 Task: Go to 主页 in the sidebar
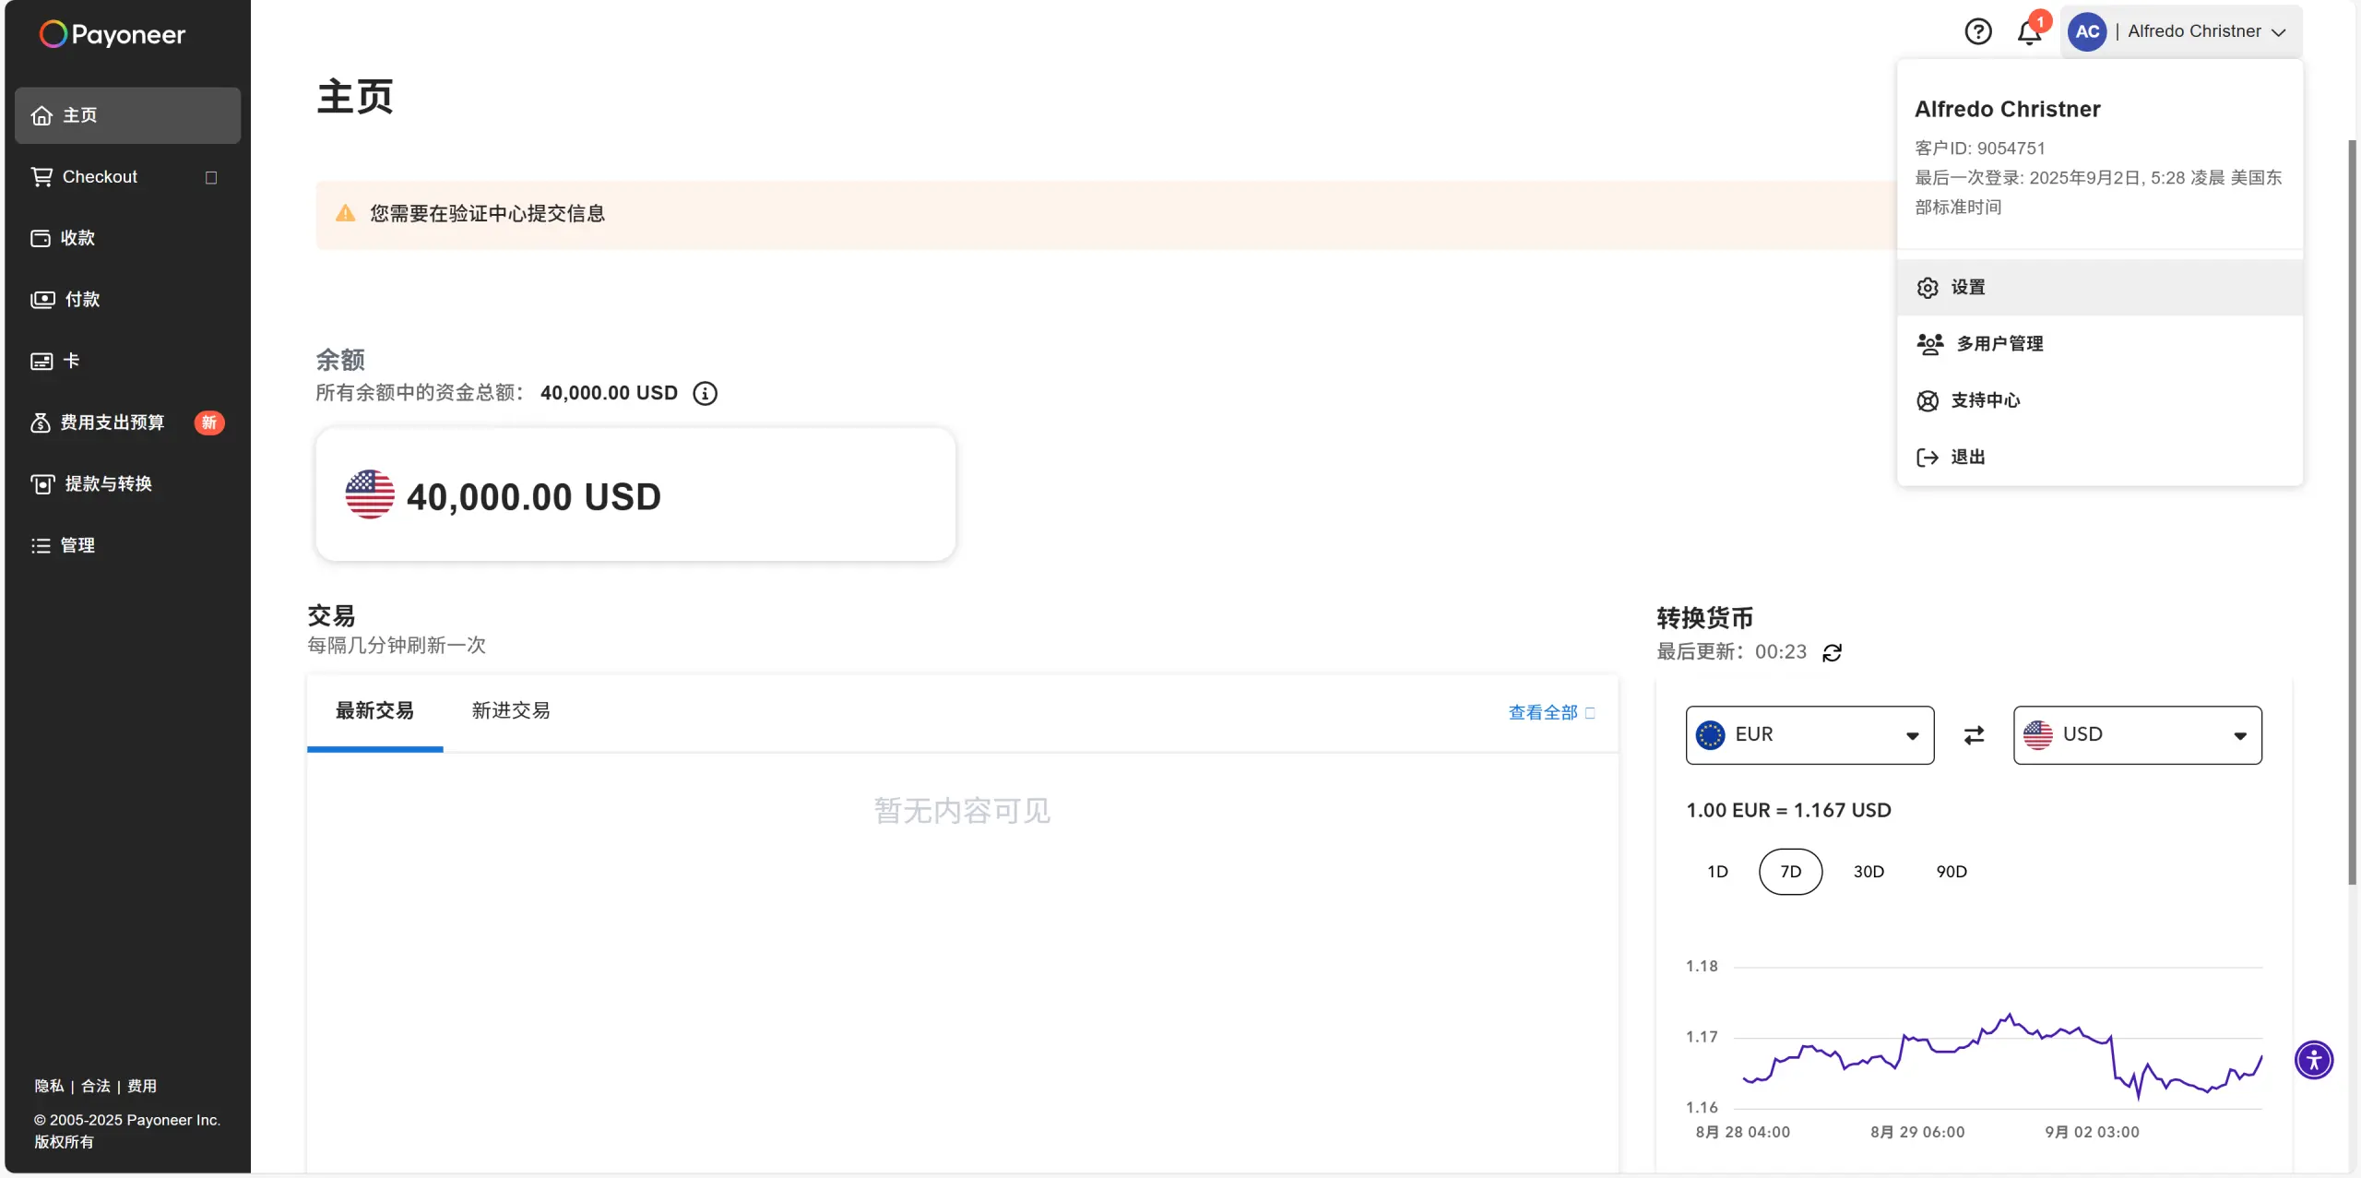(128, 115)
